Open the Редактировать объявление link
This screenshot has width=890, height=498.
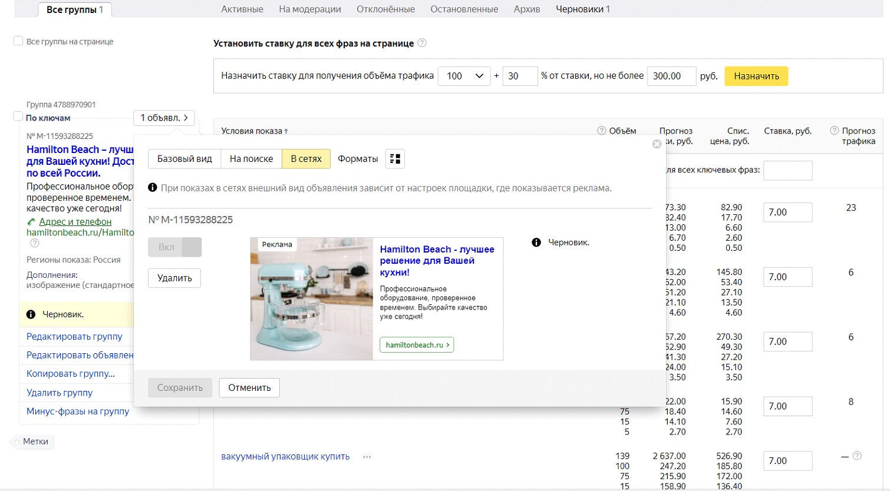pyautogui.click(x=80, y=356)
